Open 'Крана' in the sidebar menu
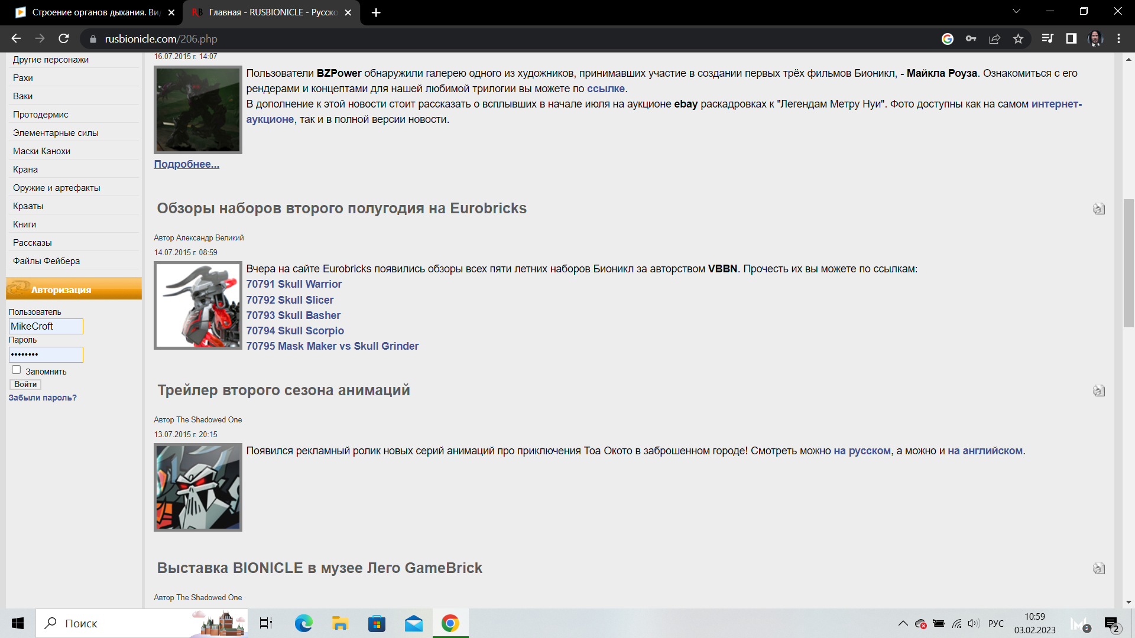This screenshot has height=638, width=1135. [25, 170]
